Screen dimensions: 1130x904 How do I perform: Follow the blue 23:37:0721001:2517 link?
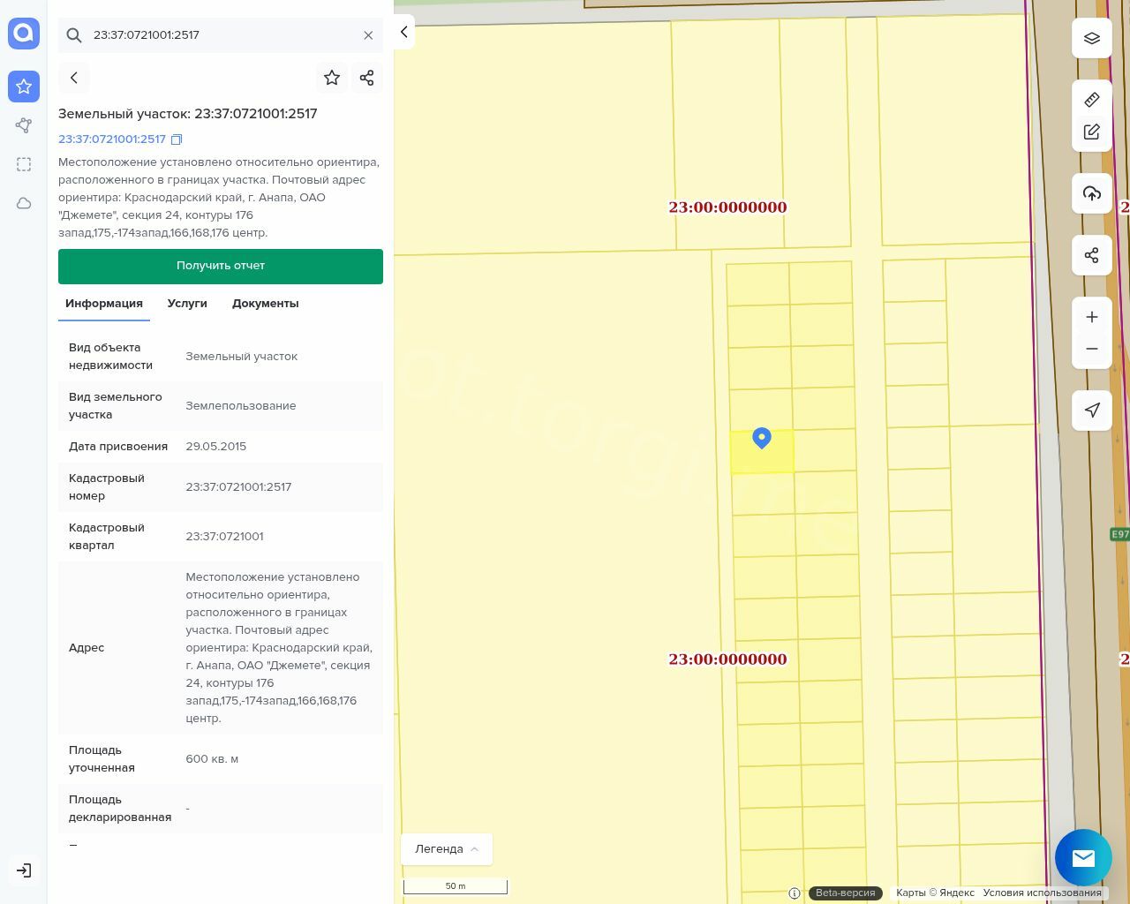[112, 139]
